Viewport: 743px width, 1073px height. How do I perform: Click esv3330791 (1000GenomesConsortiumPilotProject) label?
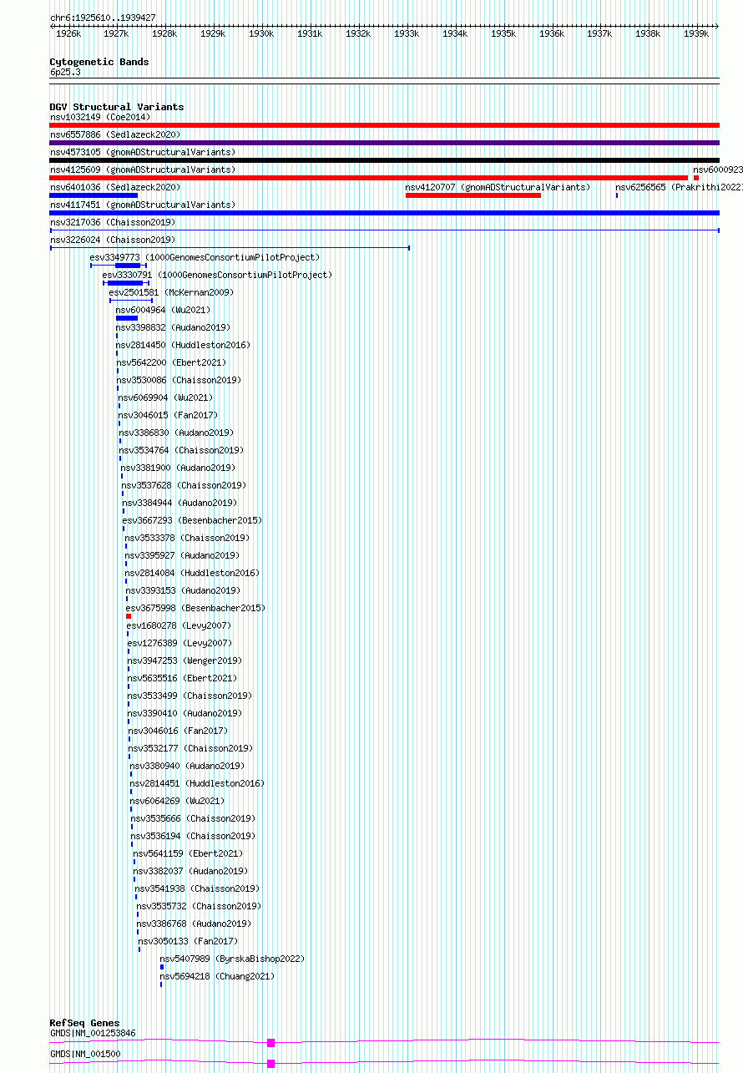217,275
